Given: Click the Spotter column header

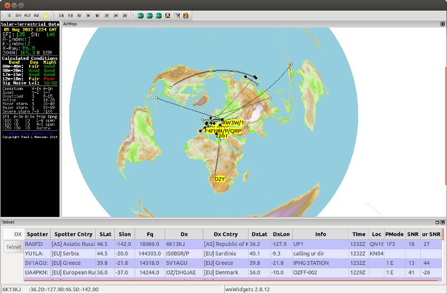Looking at the screenshot, I should (x=37, y=234).
